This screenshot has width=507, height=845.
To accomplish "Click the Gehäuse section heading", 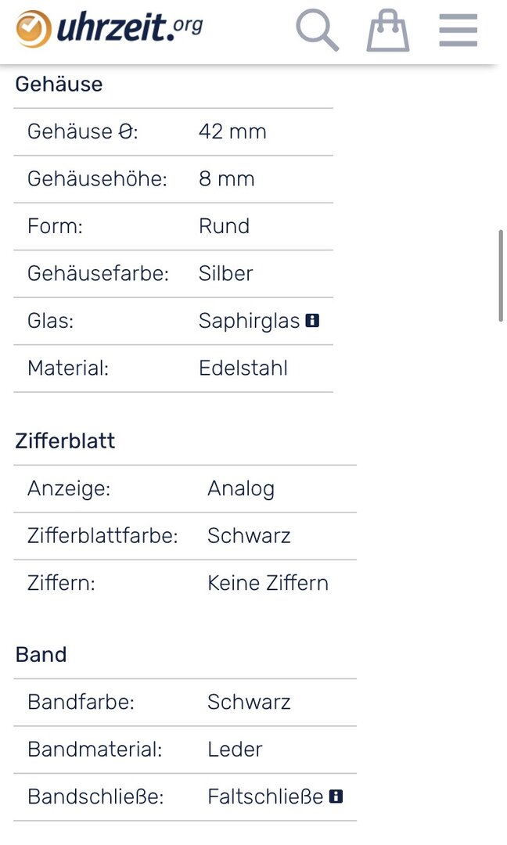I will (59, 84).
